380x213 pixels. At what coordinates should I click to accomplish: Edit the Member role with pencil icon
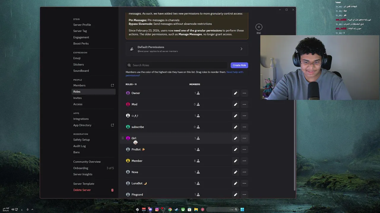pos(235,161)
